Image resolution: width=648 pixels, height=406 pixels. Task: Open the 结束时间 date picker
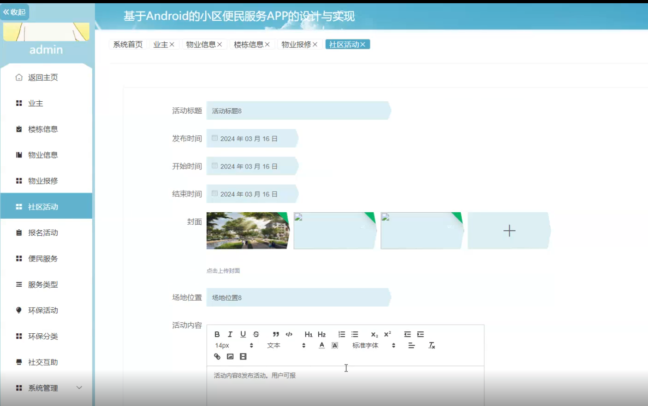point(252,194)
